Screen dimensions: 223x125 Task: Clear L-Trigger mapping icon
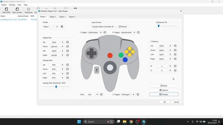pyautogui.click(x=105, y=32)
